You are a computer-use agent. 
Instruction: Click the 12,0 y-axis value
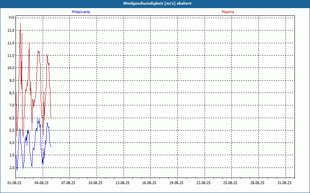[11, 43]
